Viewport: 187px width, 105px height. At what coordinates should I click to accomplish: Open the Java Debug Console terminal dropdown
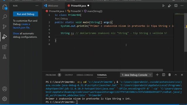pyautogui.click(x=136, y=75)
